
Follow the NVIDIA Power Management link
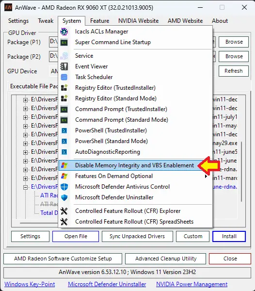tap(192, 284)
